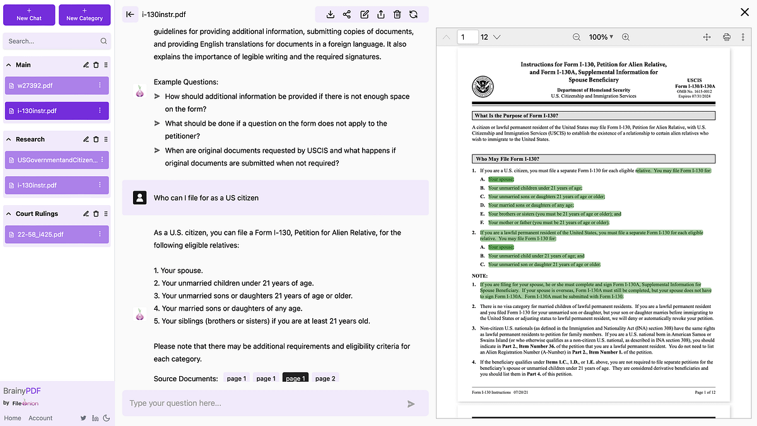Select the pan tool in PDF viewer

point(707,37)
